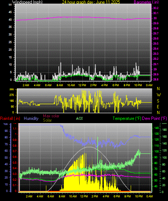Viewport: 168px width, 201px height.
Task: Click the yellow 180 wind direction value
Action: [x=12, y=101]
